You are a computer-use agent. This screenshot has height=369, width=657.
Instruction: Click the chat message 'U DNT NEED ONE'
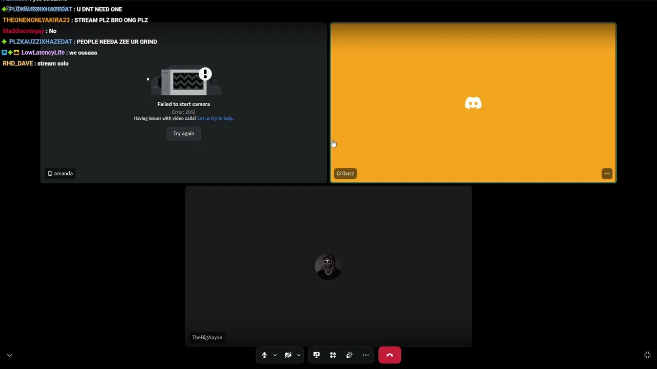coord(100,9)
